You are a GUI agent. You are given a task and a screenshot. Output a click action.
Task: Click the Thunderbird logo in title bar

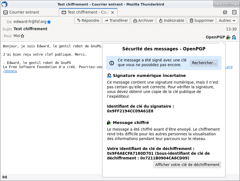(4, 4)
